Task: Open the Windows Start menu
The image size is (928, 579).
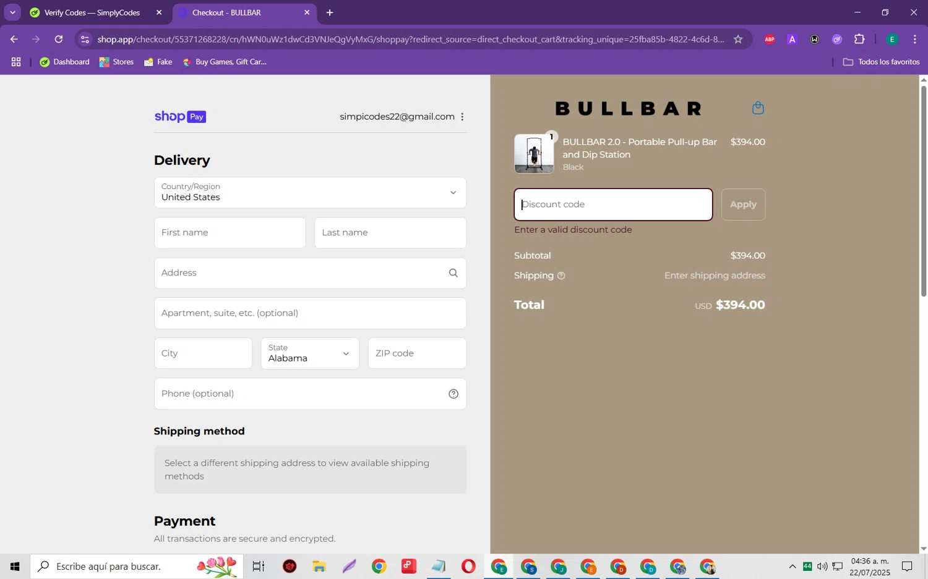Action: pyautogui.click(x=15, y=567)
